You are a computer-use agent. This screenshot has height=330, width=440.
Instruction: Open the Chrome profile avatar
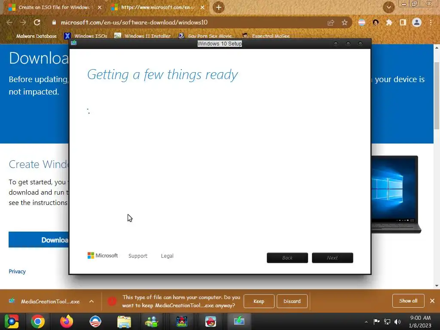[x=417, y=22]
